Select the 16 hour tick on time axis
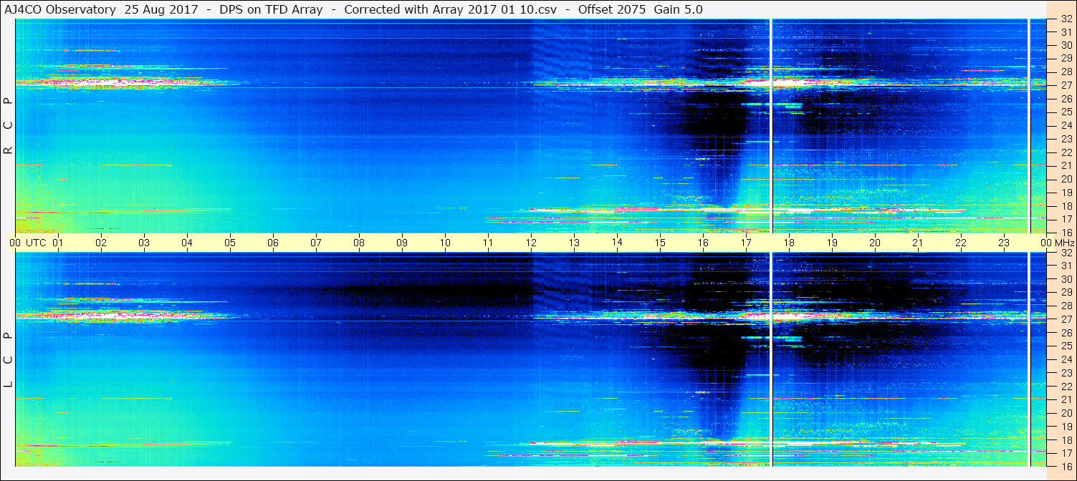 pyautogui.click(x=703, y=243)
